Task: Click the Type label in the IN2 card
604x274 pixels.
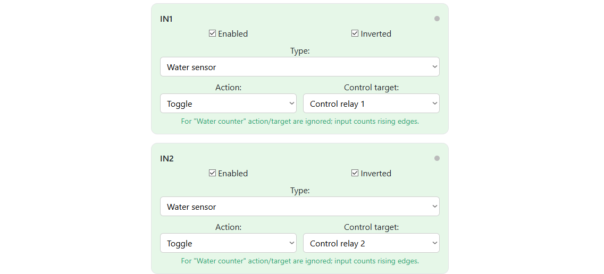Action: (300, 191)
